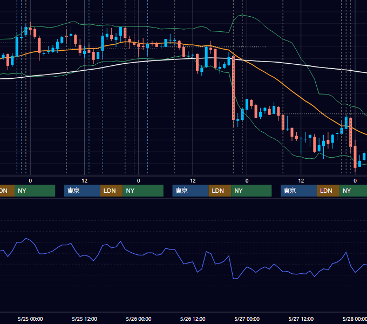Select the LDN session block on 5/26
Viewport: 367px width, 324px height.
[220, 191]
